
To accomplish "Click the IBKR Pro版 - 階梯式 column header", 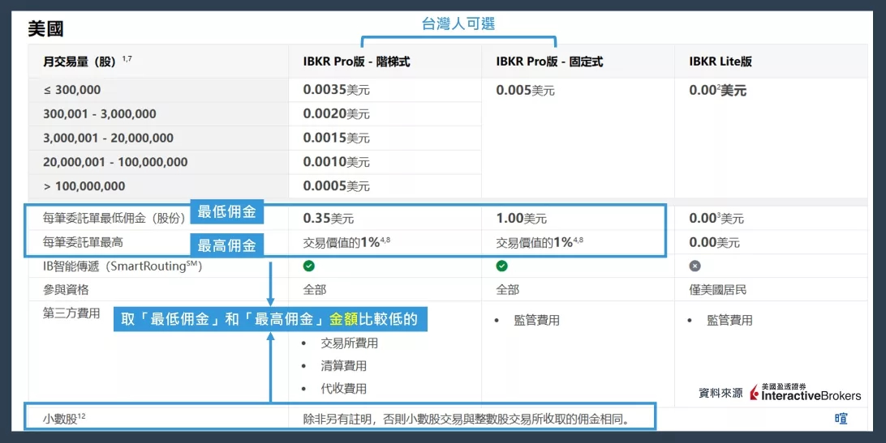I will coord(356,62).
